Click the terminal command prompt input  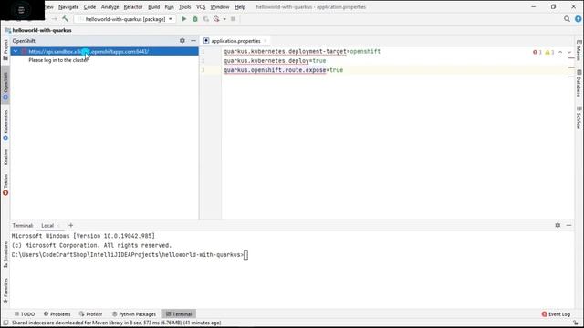tap(245, 255)
